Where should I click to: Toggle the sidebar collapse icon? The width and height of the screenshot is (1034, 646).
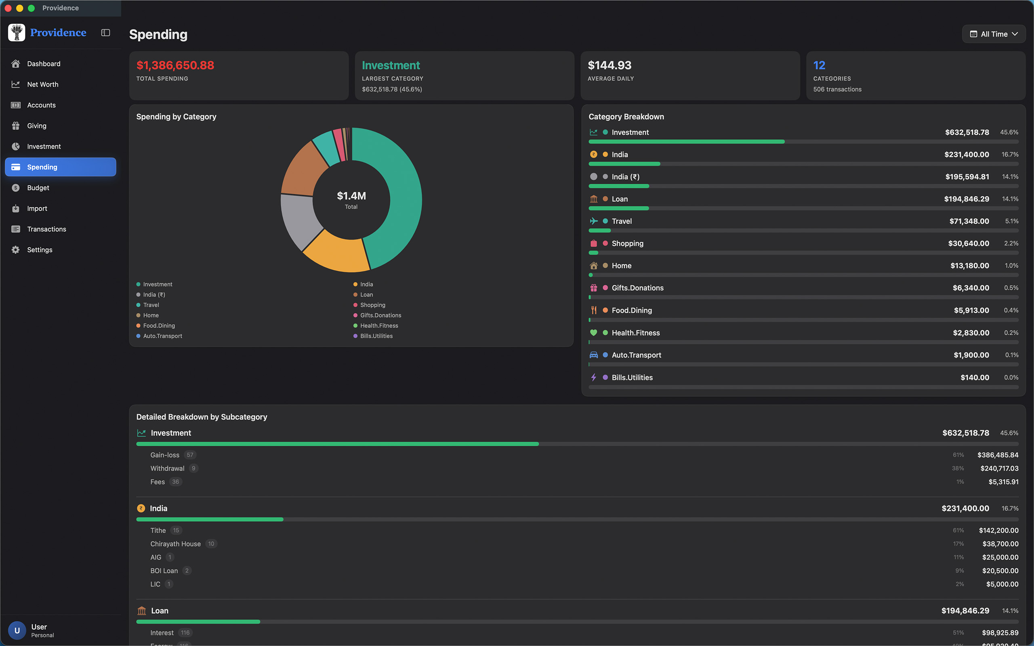[x=105, y=33]
